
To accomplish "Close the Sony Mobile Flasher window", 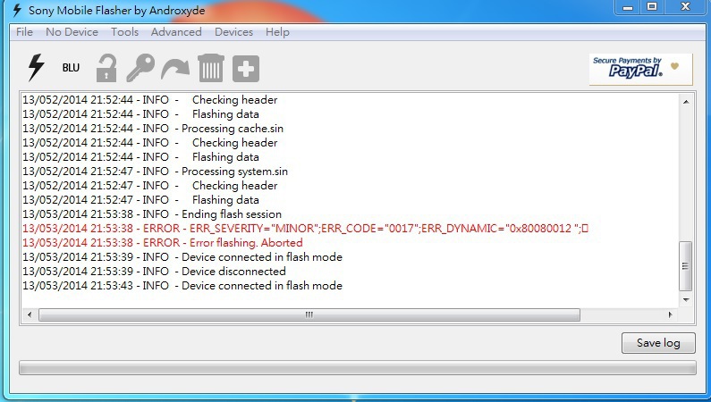I will [686, 7].
